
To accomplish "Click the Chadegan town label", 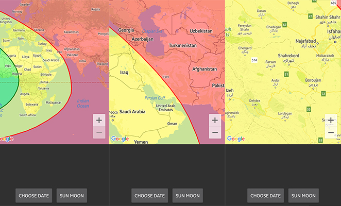I will click(274, 29).
